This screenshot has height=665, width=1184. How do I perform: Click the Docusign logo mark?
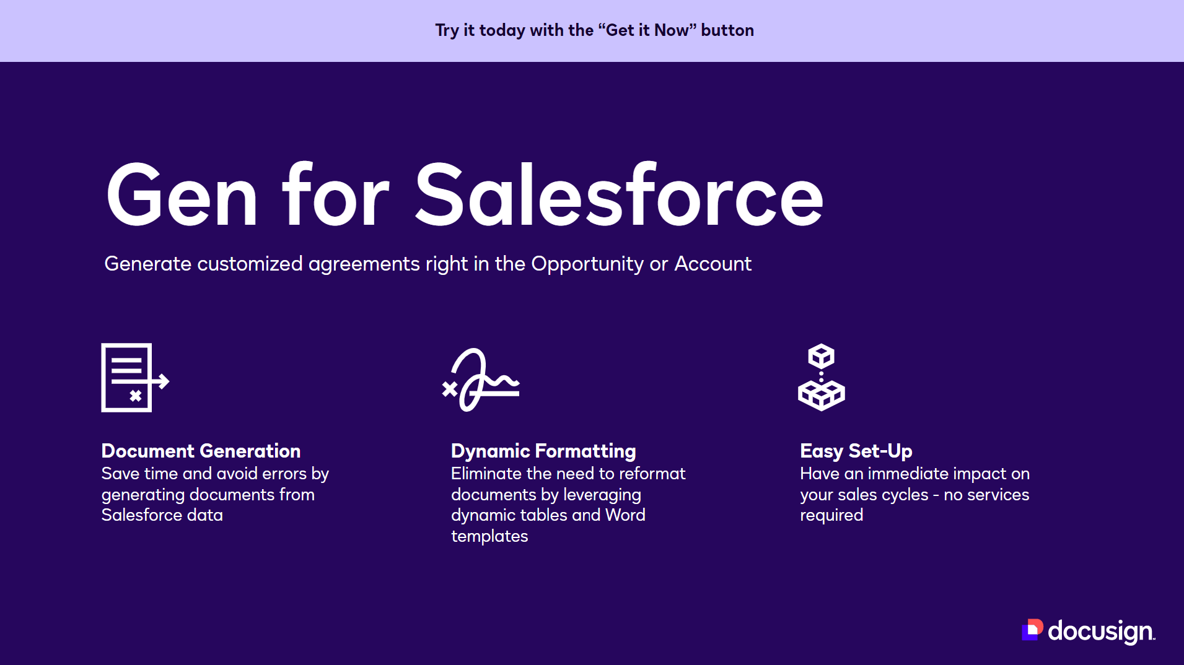pyautogui.click(x=1032, y=630)
